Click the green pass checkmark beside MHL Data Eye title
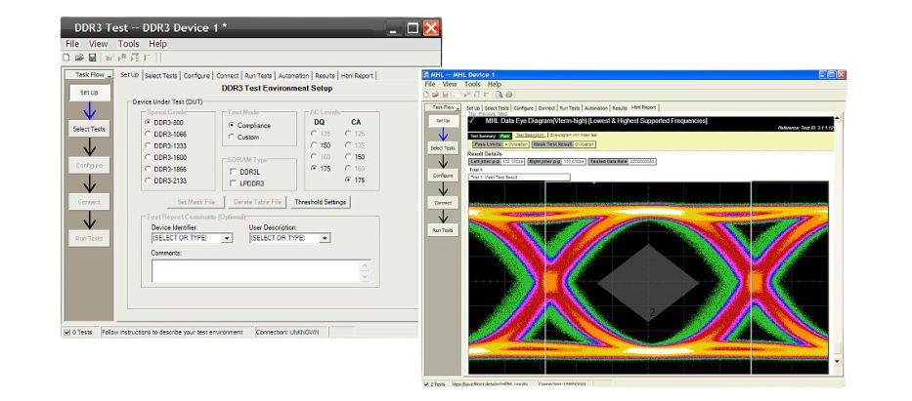The height and width of the screenshot is (401, 912). click(472, 121)
